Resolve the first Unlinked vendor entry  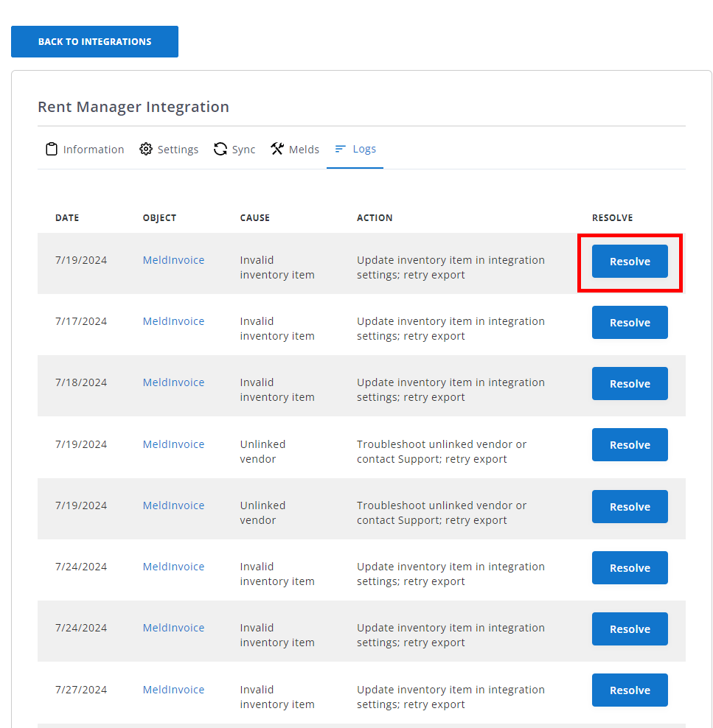tap(630, 445)
